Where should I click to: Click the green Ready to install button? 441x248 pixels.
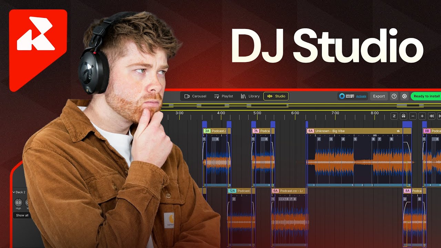[427, 96]
